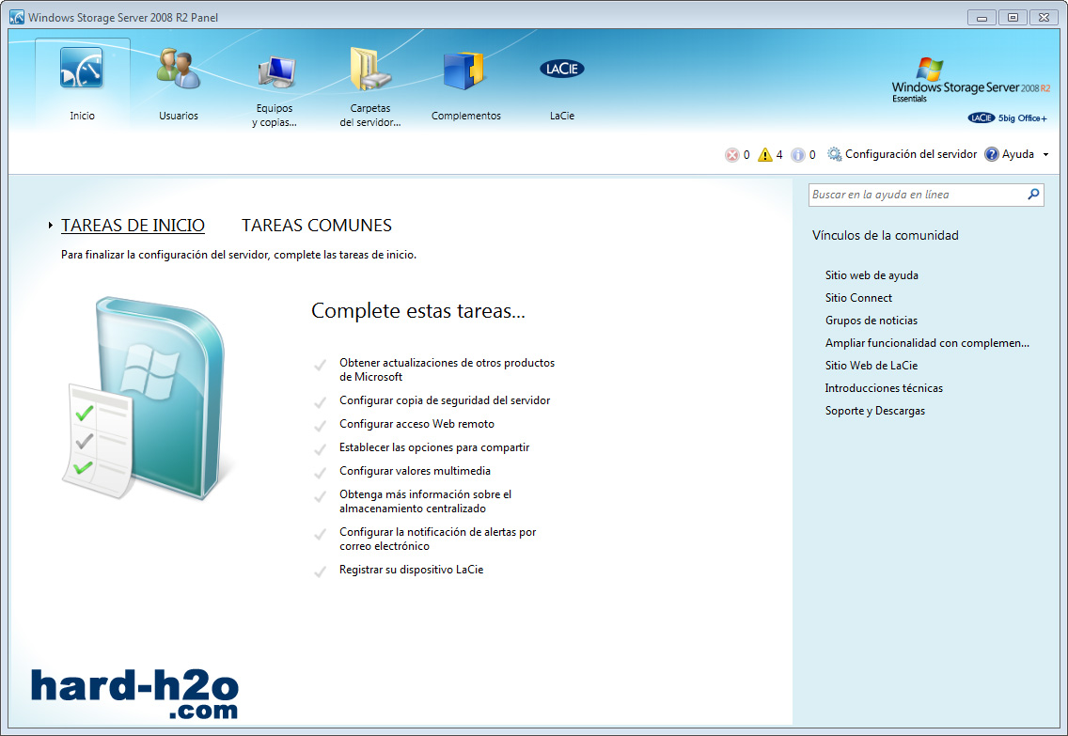Minimize the Storage Server Panel window
Screen dimensions: 1068x736
pos(982,18)
